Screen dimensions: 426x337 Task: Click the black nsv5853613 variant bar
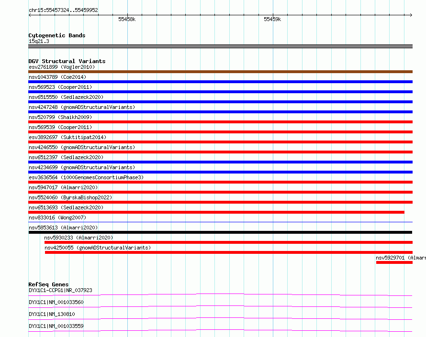coord(220,232)
